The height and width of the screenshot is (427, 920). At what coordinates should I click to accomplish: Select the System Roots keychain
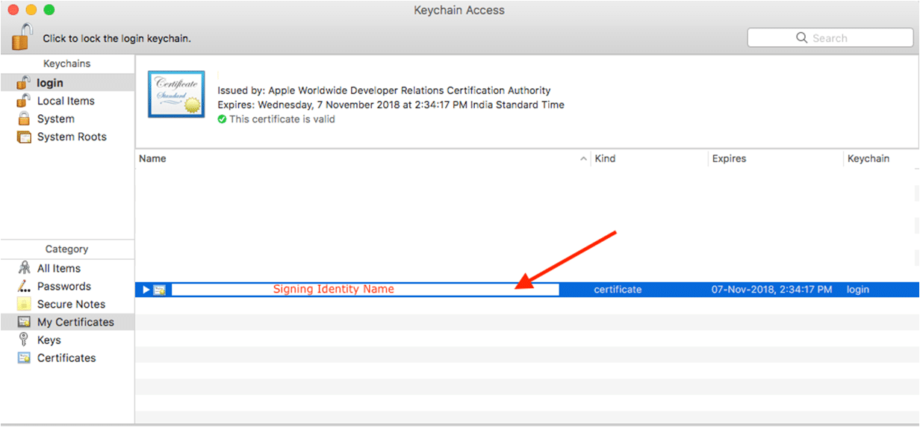coord(67,137)
